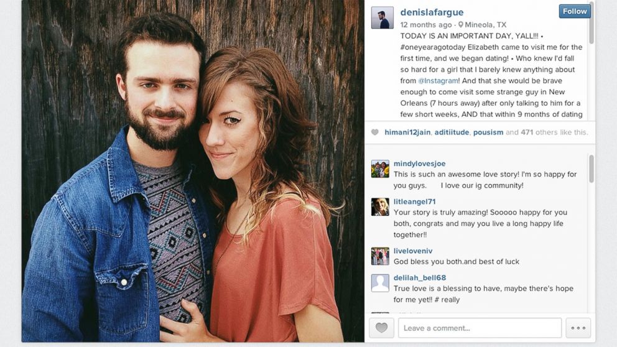Open denislafargue's profile avatar

tap(382, 17)
